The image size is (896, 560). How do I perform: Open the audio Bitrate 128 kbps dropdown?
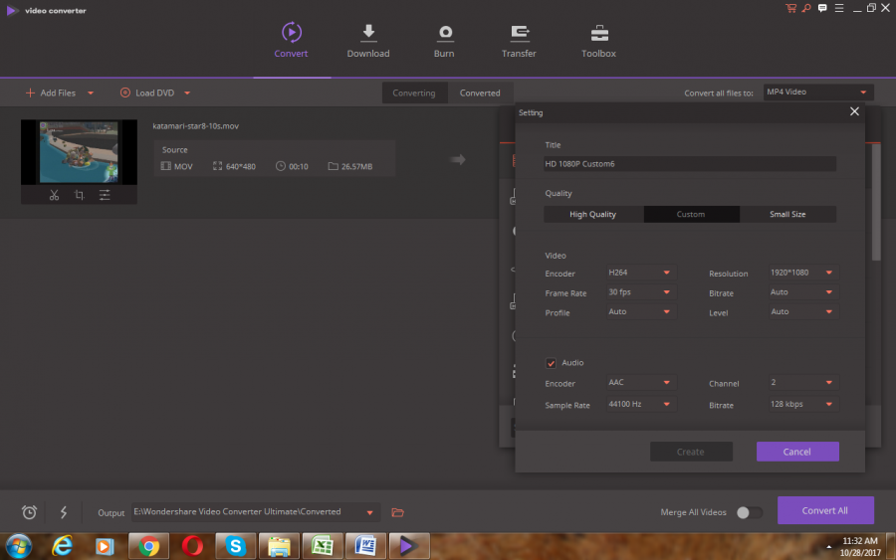802,404
